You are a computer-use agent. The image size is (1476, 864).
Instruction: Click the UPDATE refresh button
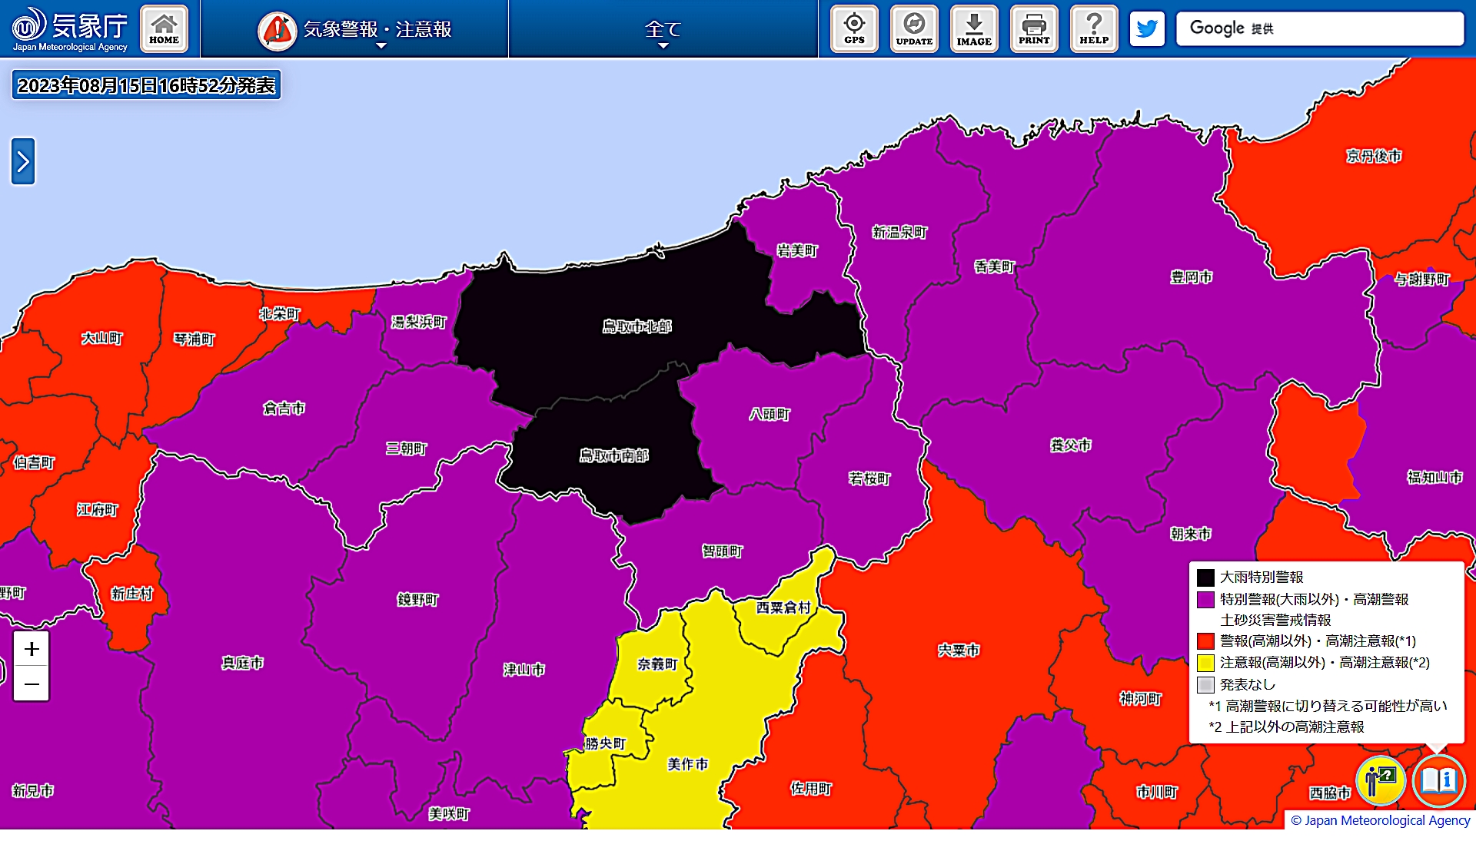point(914,29)
